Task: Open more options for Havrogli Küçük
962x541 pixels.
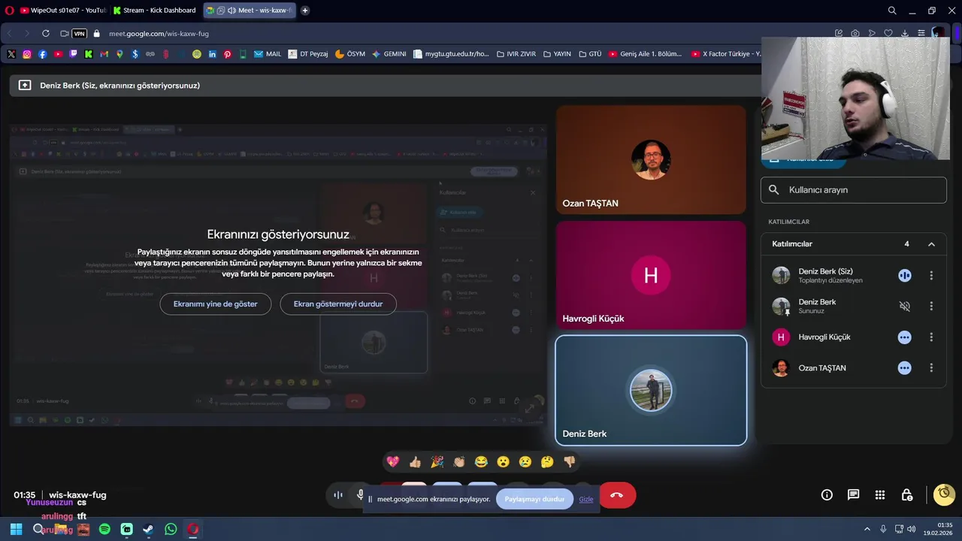Action: [x=931, y=337]
